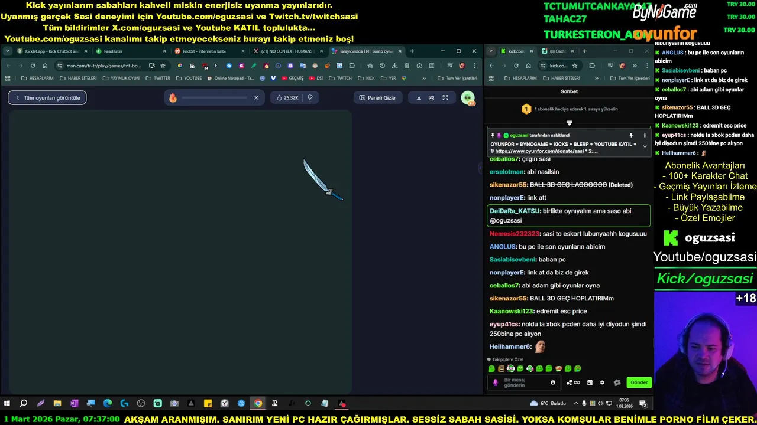Click the flame streak icon
Viewport: 757px width, 425px height.
click(173, 98)
